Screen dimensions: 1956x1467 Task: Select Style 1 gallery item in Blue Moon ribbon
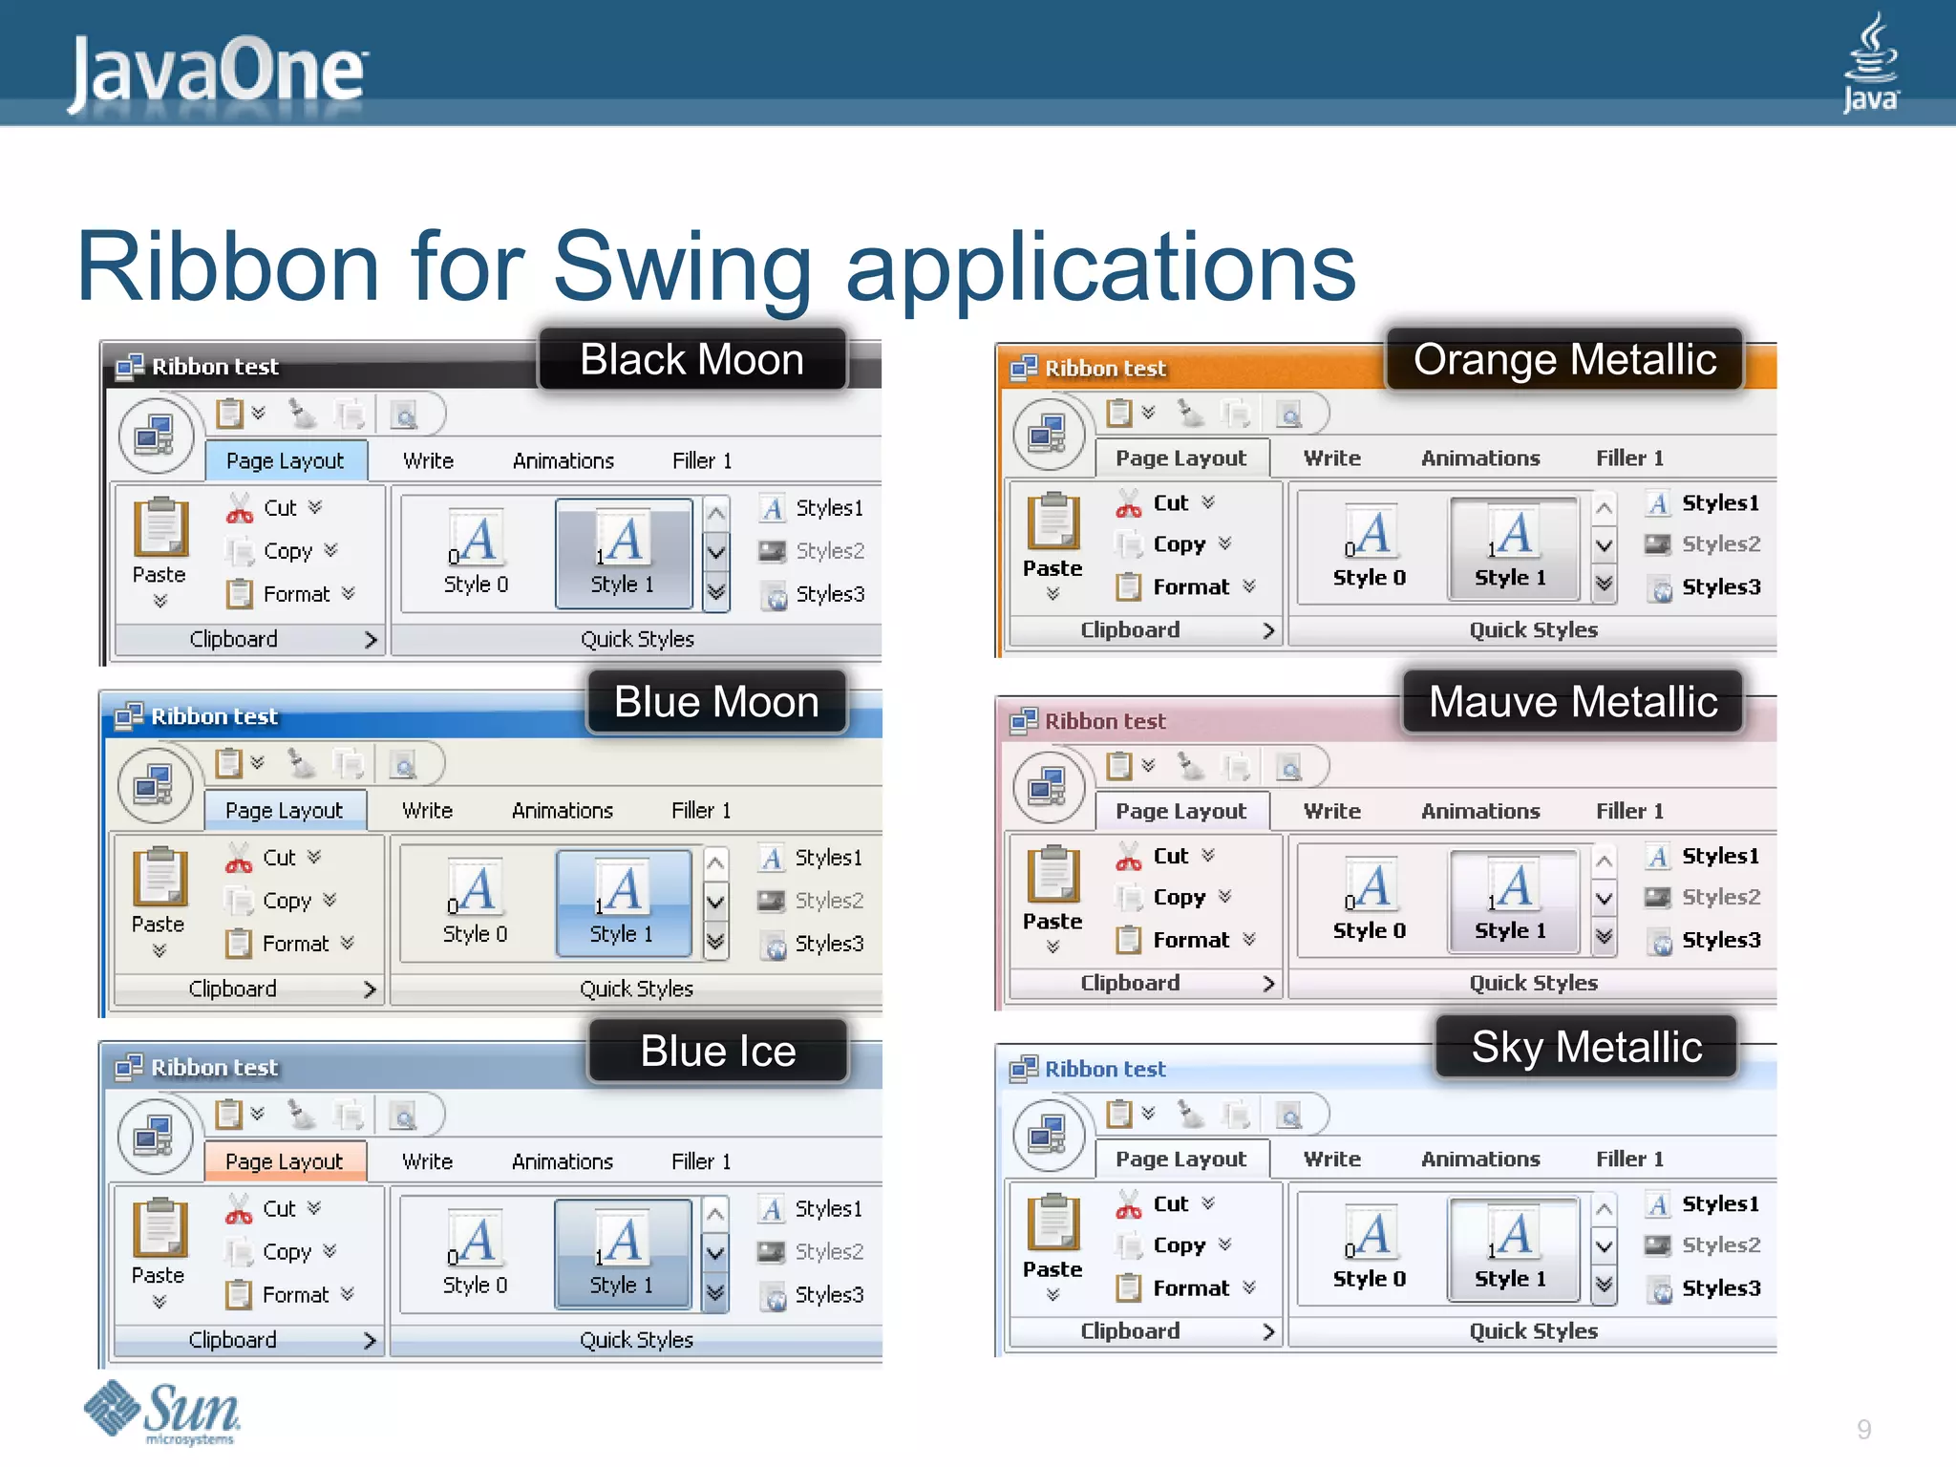(x=623, y=903)
